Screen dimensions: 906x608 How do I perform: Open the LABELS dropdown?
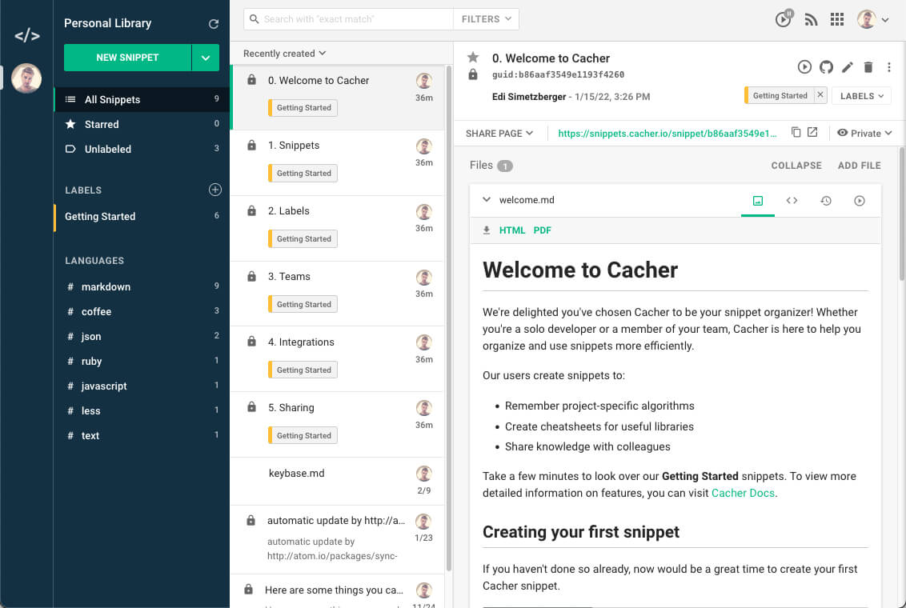tap(861, 96)
